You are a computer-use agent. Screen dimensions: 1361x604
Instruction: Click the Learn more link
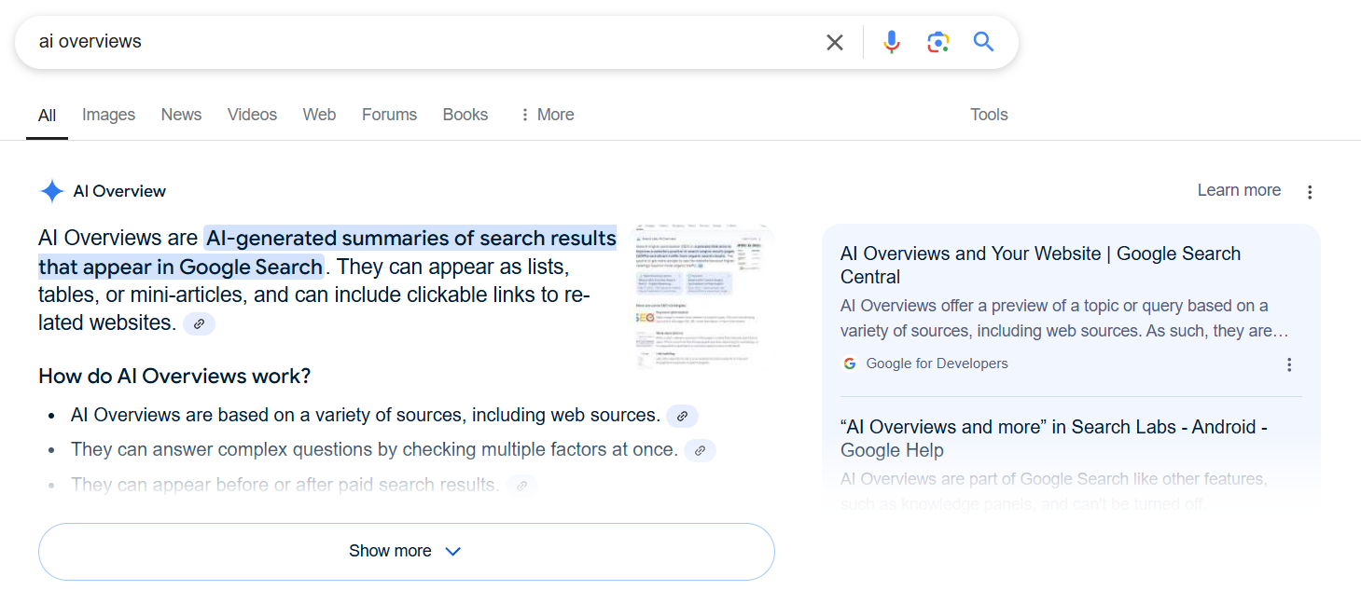pyautogui.click(x=1239, y=190)
